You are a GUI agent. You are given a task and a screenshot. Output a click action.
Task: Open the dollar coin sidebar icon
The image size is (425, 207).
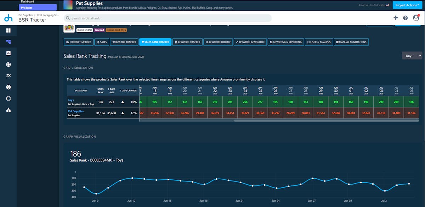(x=8, y=87)
